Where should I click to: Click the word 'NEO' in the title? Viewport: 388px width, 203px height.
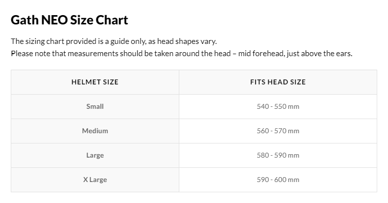click(x=54, y=20)
